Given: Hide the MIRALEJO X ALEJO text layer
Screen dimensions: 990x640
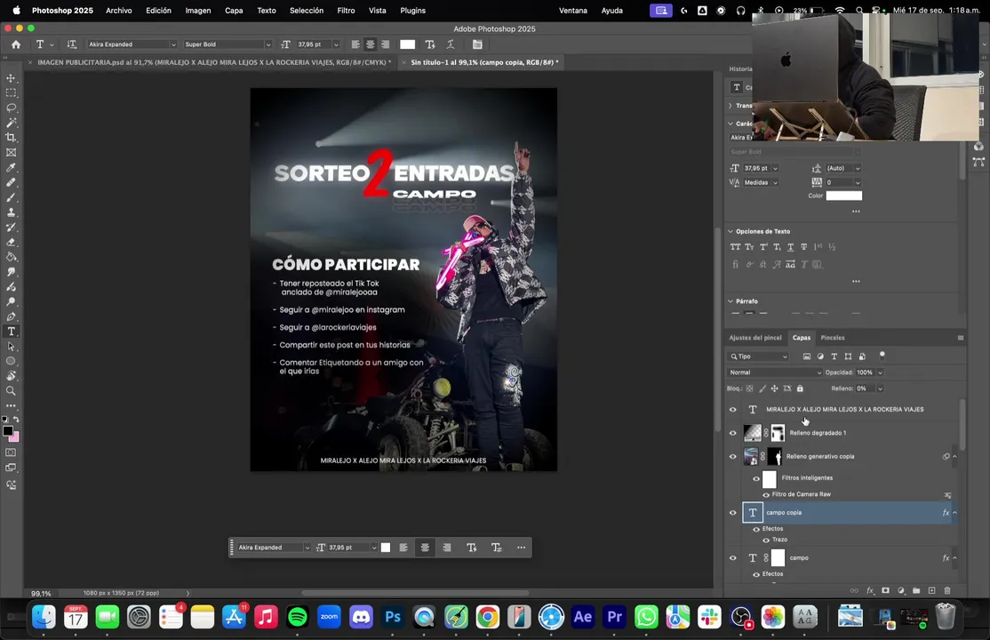Looking at the screenshot, I should coord(733,410).
